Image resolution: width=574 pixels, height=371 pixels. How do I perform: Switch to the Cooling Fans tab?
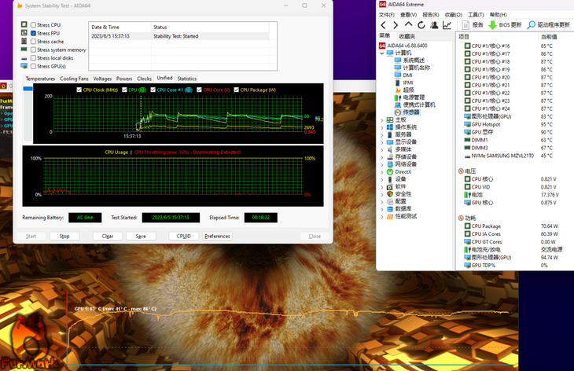click(74, 79)
